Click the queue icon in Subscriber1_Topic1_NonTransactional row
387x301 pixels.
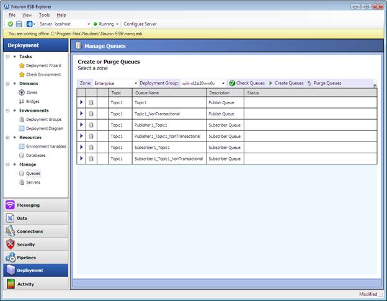[91, 158]
